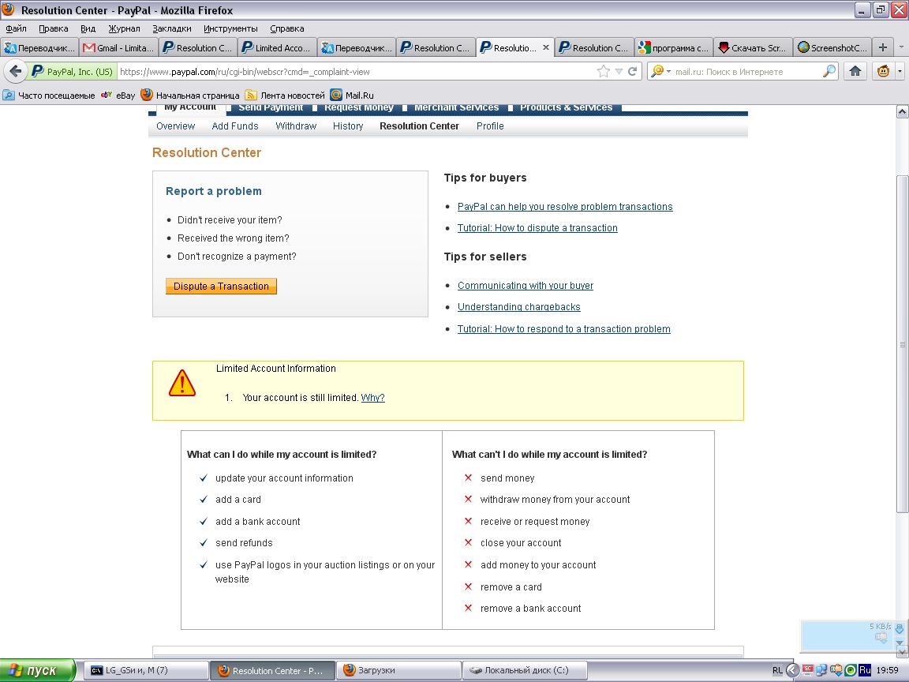The height and width of the screenshot is (682, 909).
Task: Open Tutorial: How to dispute a transaction
Action: tap(537, 228)
